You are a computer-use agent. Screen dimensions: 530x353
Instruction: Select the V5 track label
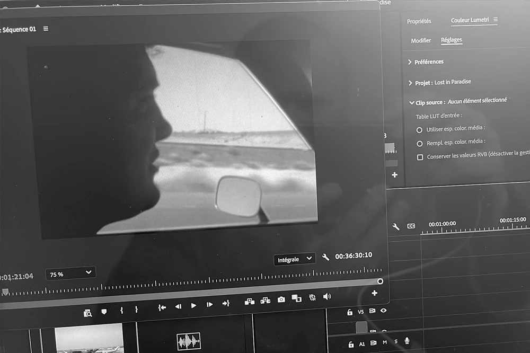coord(360,312)
